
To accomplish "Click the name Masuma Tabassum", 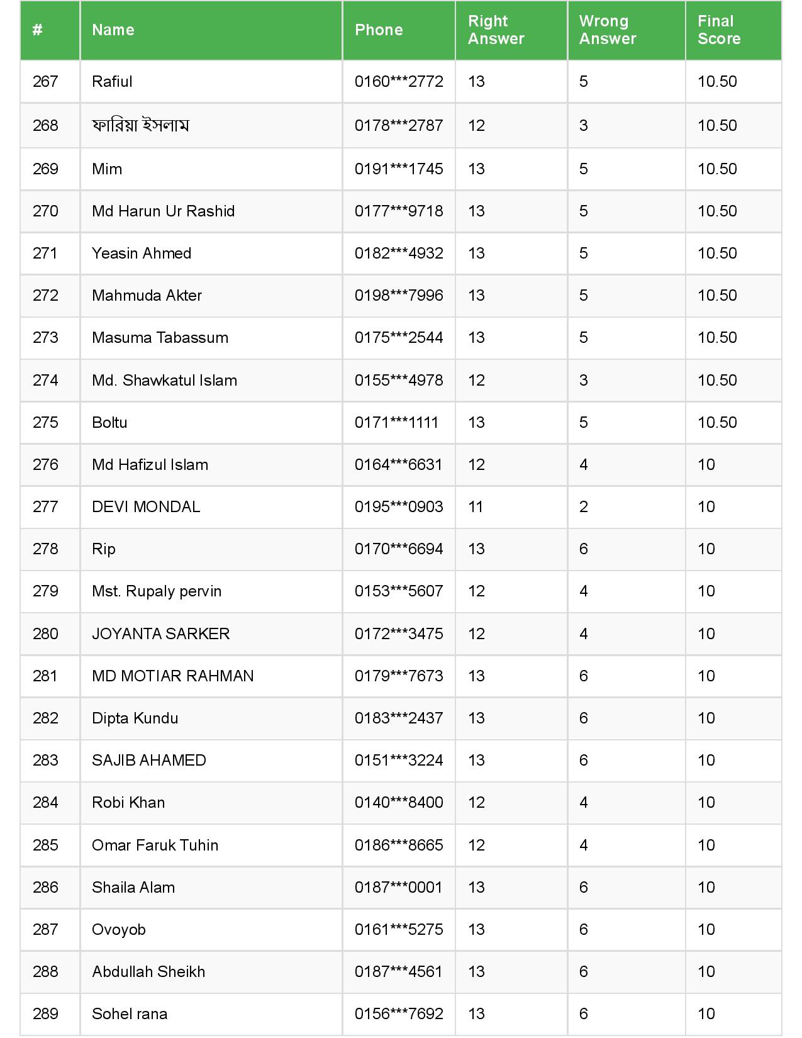I will coord(160,338).
